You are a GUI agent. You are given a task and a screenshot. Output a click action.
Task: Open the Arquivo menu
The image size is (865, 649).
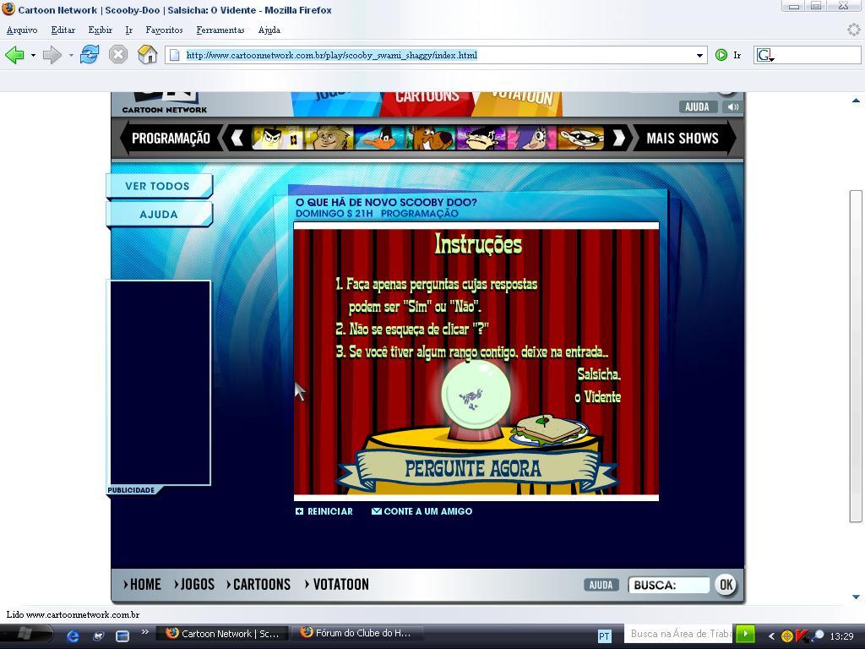coord(22,30)
